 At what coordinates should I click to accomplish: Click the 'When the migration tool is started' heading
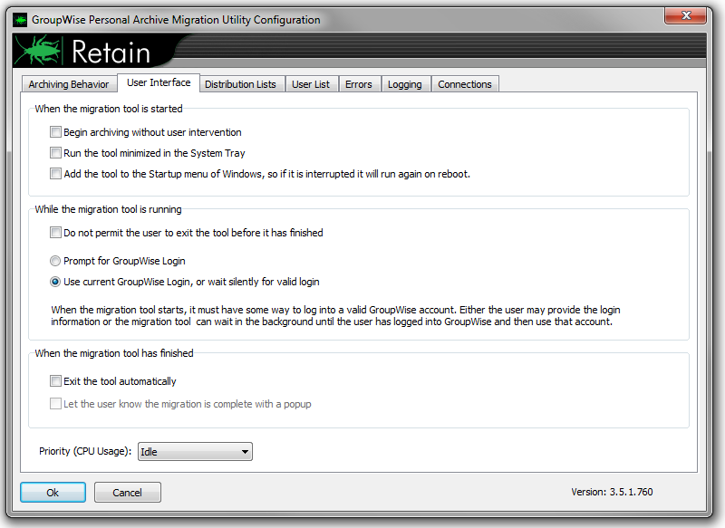click(109, 109)
